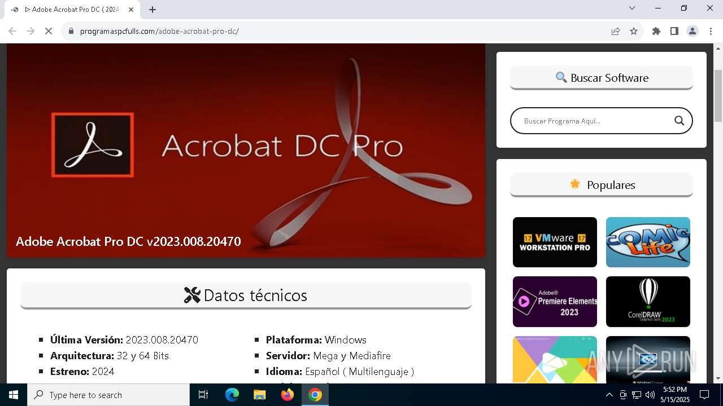Open Task View on the taskbar
Viewport: 723px width, 406px height.
(x=203, y=395)
